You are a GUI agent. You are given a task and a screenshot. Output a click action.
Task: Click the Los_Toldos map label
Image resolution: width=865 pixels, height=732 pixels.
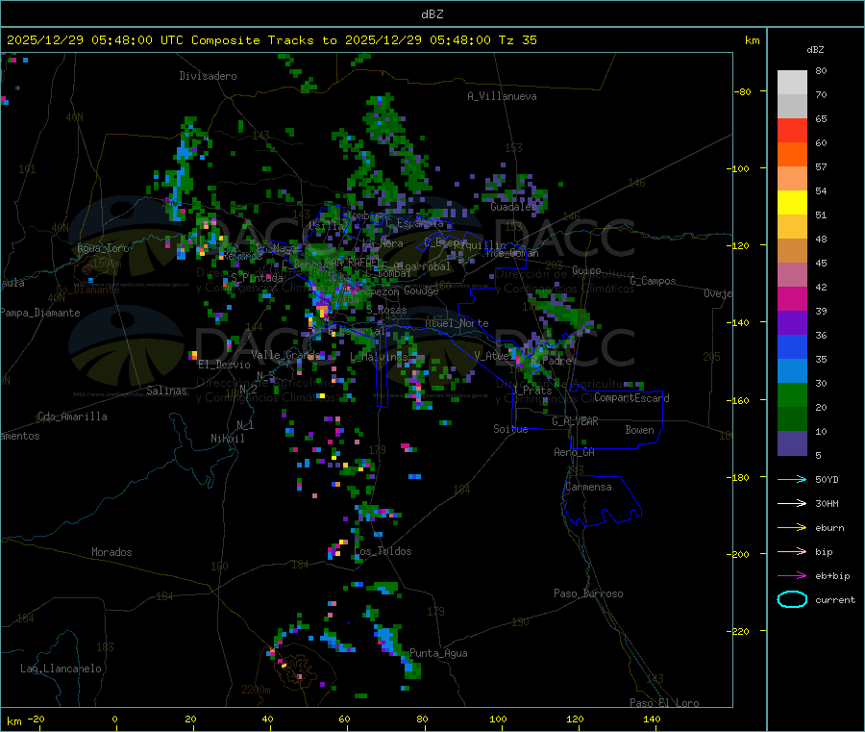(x=383, y=551)
